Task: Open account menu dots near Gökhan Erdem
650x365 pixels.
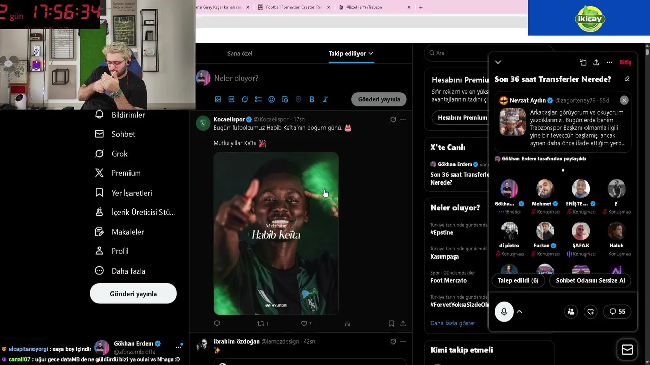Action: [178, 347]
